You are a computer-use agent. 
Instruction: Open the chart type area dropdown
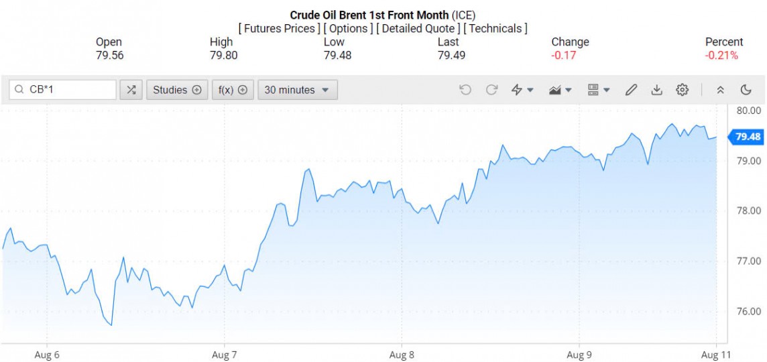point(560,90)
